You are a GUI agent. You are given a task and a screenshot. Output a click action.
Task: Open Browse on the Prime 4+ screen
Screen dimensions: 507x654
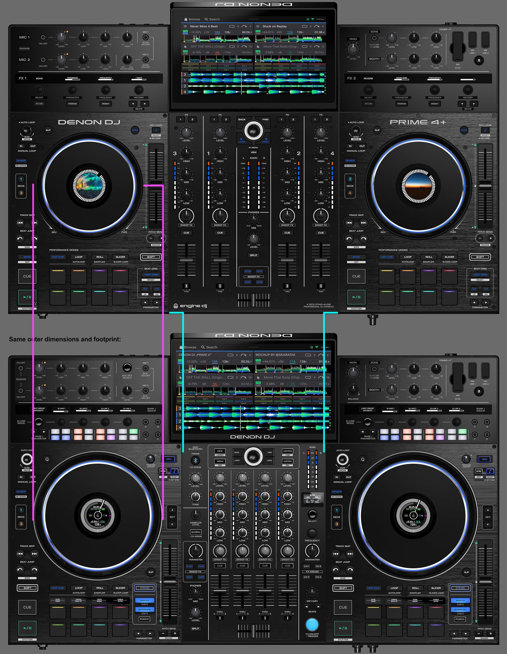point(192,19)
